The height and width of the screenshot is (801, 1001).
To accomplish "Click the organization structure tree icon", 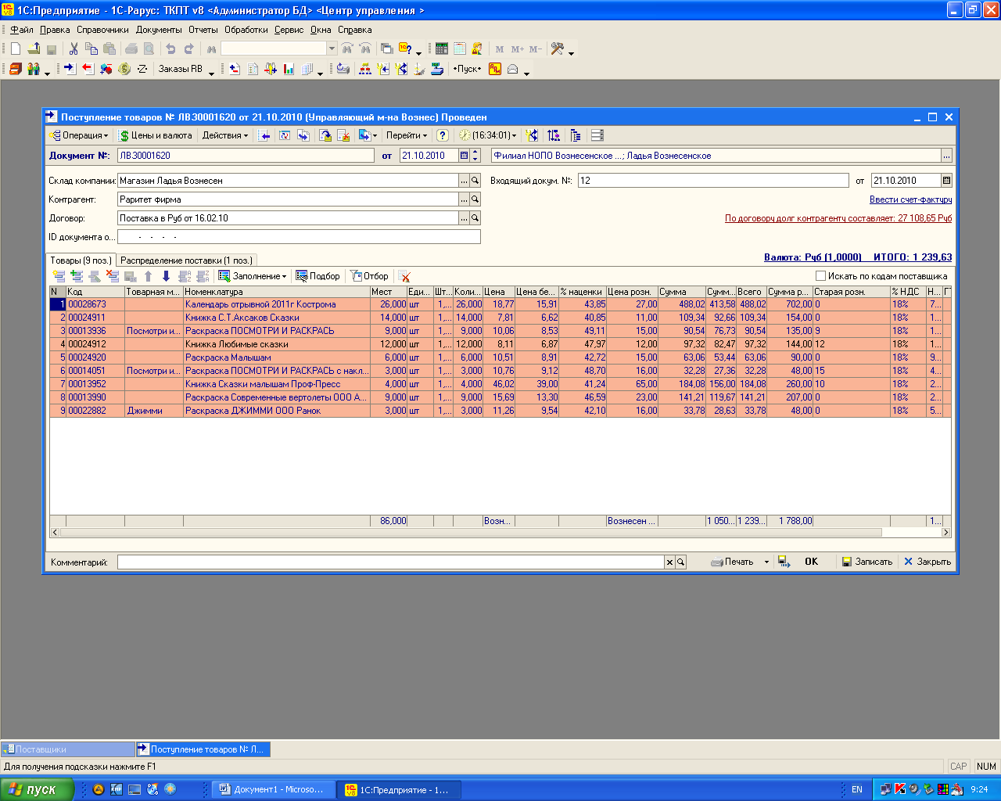I will point(365,69).
